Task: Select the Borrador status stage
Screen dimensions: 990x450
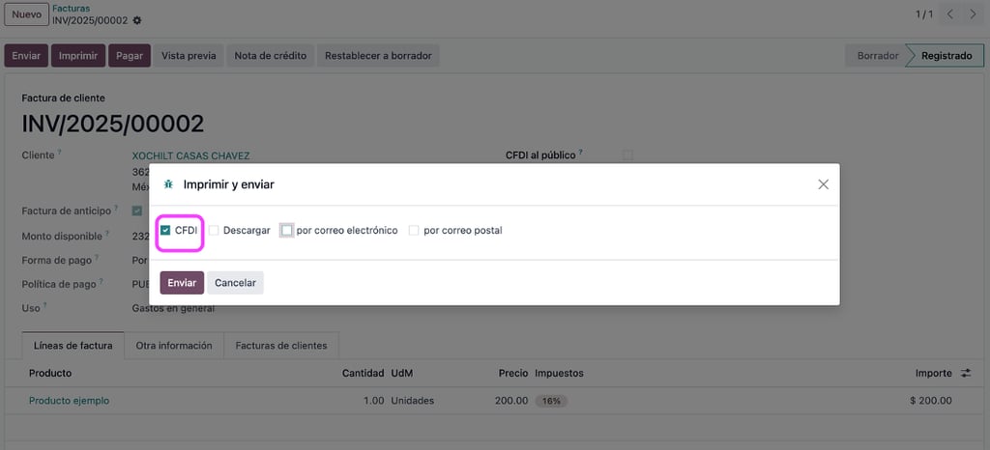Action: coord(878,55)
